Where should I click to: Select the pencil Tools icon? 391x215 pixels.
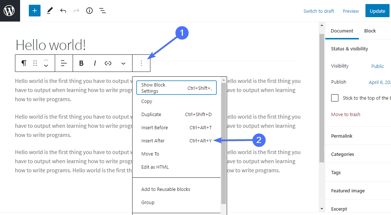50,11
